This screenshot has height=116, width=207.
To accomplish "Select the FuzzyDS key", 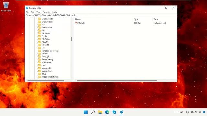I will pos(45,56).
